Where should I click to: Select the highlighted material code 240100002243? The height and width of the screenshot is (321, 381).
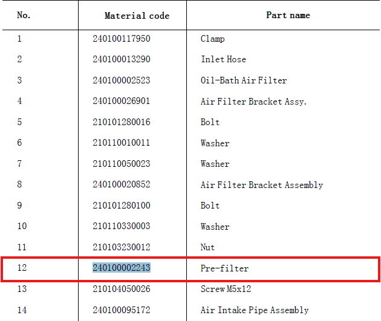[x=122, y=268]
